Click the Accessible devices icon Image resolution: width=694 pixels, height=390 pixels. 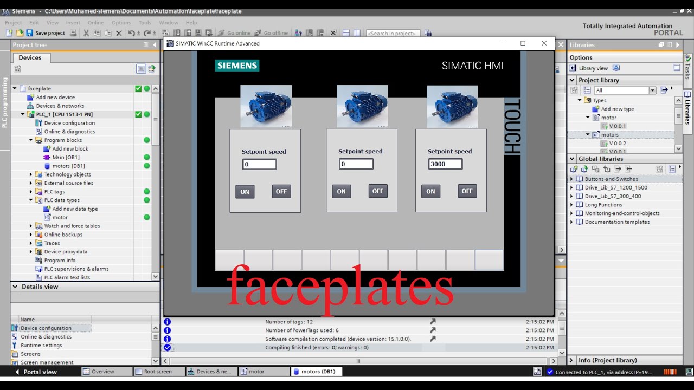pyautogui.click(x=298, y=33)
